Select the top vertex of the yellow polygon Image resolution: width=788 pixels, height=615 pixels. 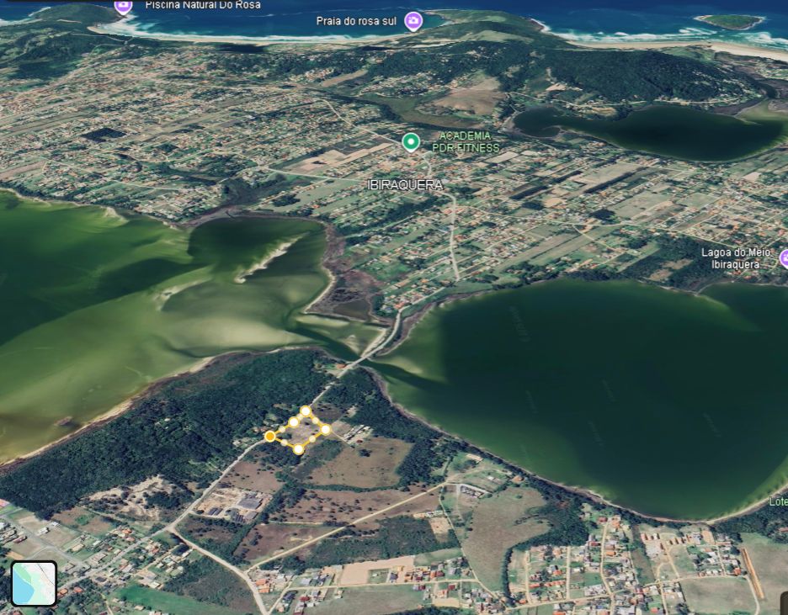[x=306, y=411]
